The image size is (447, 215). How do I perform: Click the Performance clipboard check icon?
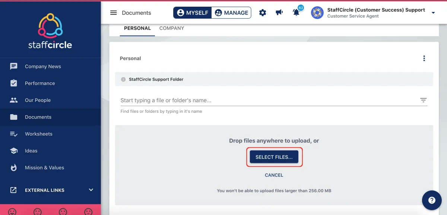pyautogui.click(x=14, y=83)
